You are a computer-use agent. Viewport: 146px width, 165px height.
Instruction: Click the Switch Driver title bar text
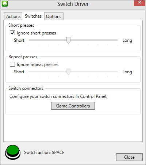(x=73, y=4)
